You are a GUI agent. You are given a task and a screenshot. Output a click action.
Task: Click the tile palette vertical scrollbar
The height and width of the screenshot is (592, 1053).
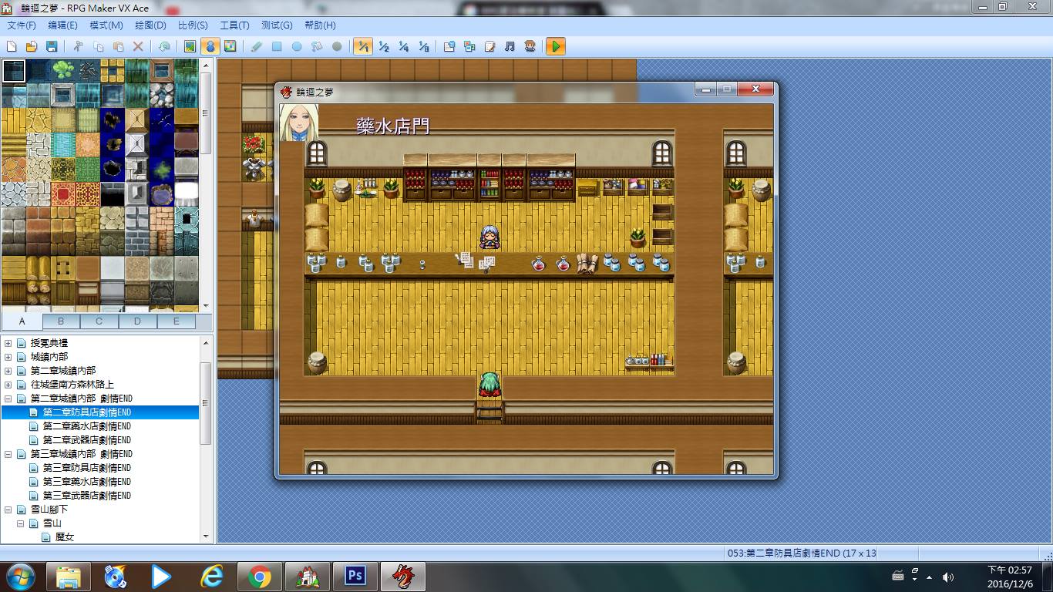(206, 185)
